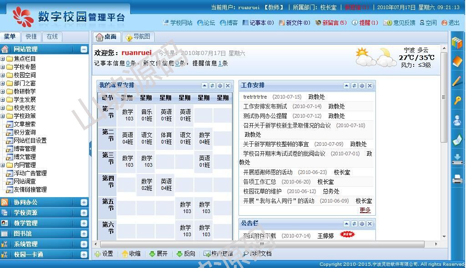Screen dimensions: 466x268
Task: Open 博客 blog link
Action: click(229, 23)
